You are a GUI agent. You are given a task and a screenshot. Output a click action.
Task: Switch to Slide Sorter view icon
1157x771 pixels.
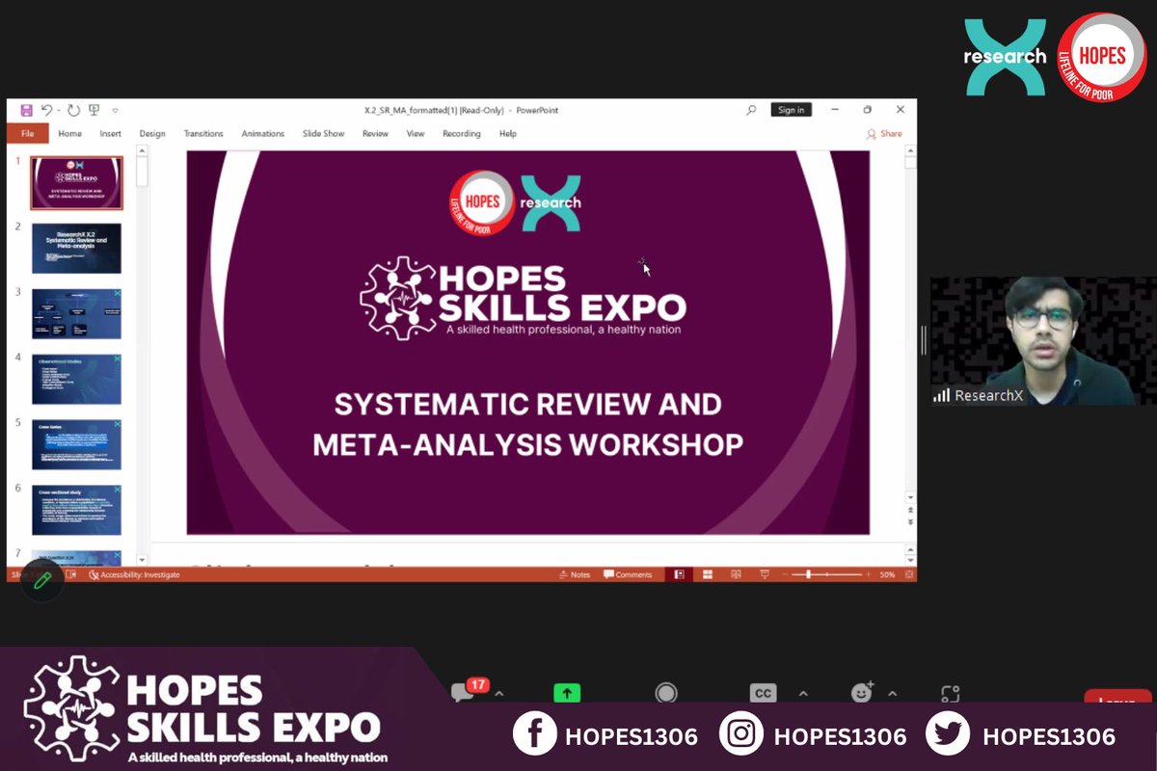point(708,574)
